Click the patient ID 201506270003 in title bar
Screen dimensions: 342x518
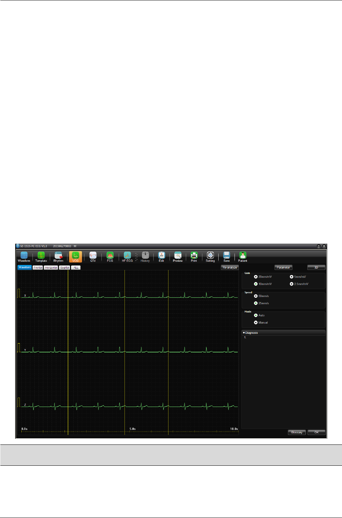pos(62,246)
